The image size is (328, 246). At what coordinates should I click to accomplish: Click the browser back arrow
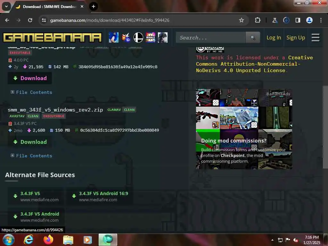[7, 20]
